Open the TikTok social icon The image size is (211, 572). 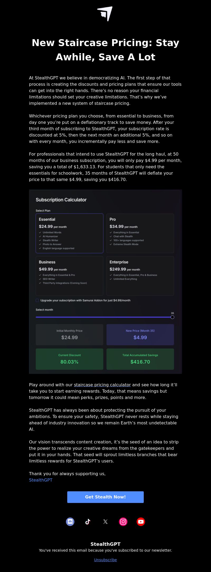click(x=88, y=521)
